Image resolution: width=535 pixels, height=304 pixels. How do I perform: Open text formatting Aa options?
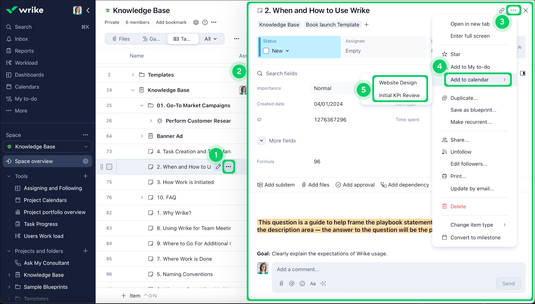point(313,284)
